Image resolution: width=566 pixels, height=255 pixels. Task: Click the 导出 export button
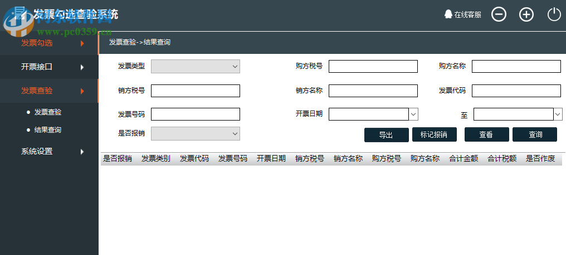click(x=386, y=134)
